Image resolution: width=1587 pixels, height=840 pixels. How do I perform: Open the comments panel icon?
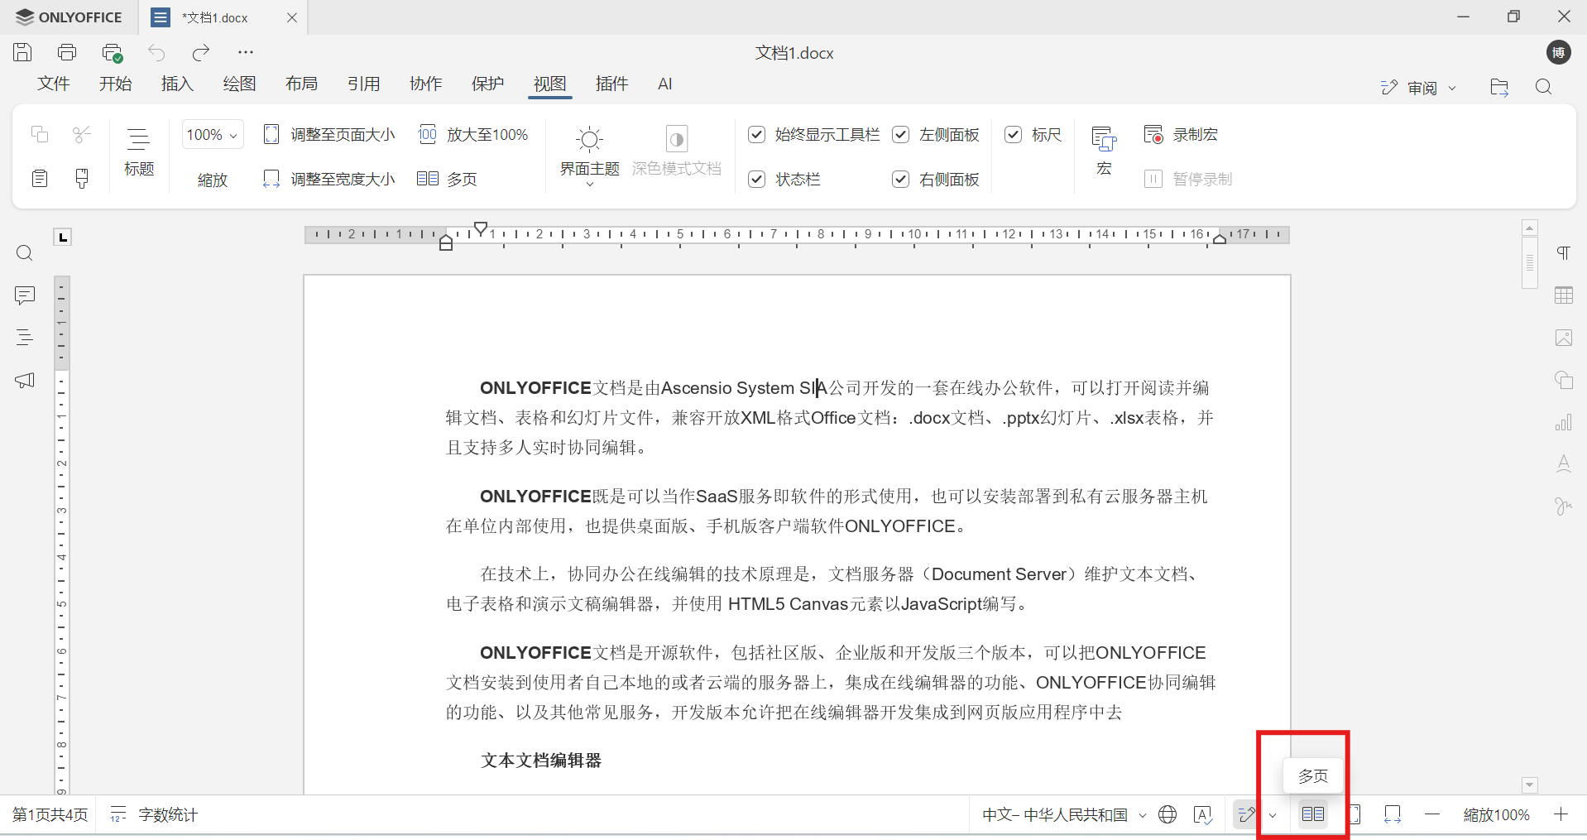point(24,295)
